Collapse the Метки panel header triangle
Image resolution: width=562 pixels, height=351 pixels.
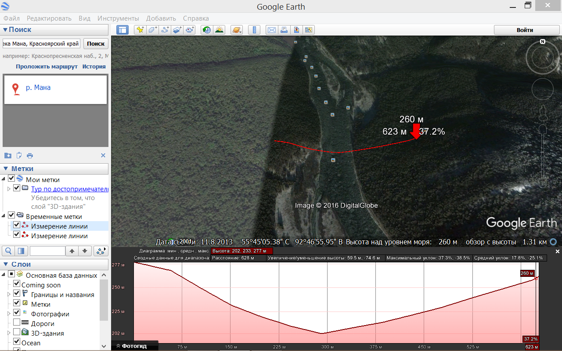point(5,168)
